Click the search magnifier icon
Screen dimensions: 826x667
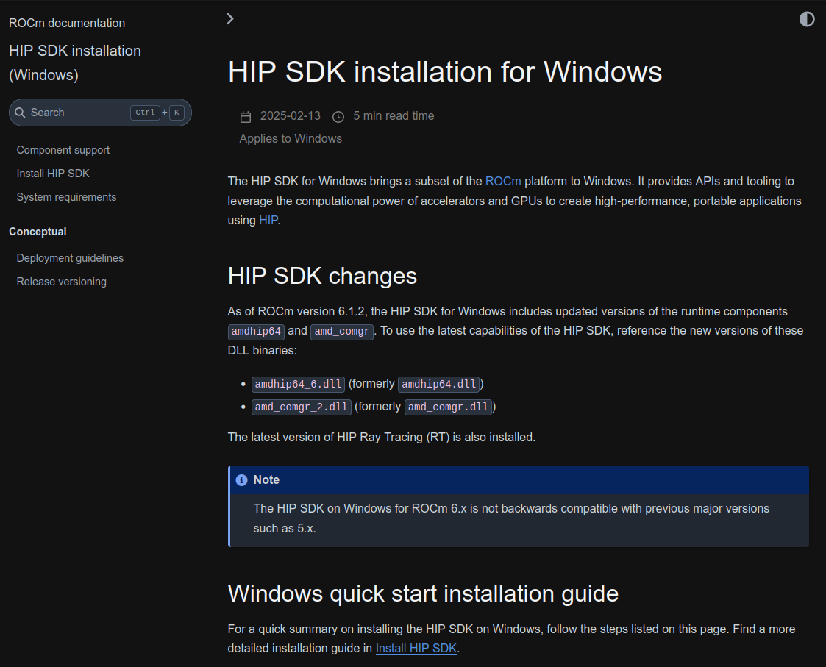pyautogui.click(x=20, y=113)
